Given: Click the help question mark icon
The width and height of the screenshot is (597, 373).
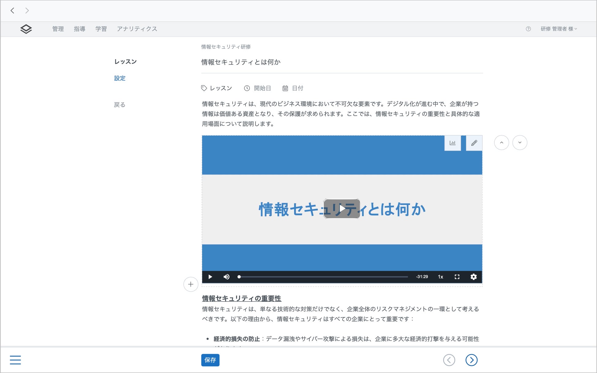Looking at the screenshot, I should coord(528,29).
